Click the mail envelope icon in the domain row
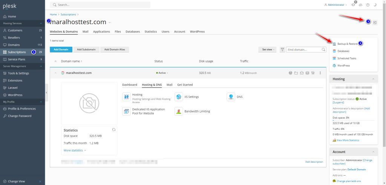Image resolution: width=386 pixels, height=185 pixels. pyautogui.click(x=302, y=73)
